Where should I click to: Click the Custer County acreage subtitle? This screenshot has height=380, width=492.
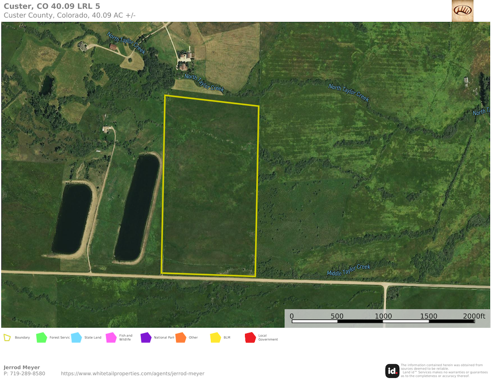[x=69, y=15]
